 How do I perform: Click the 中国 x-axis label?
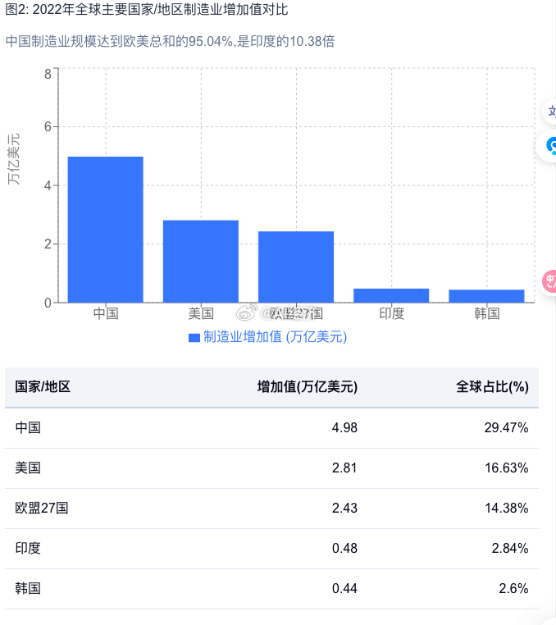pos(106,313)
